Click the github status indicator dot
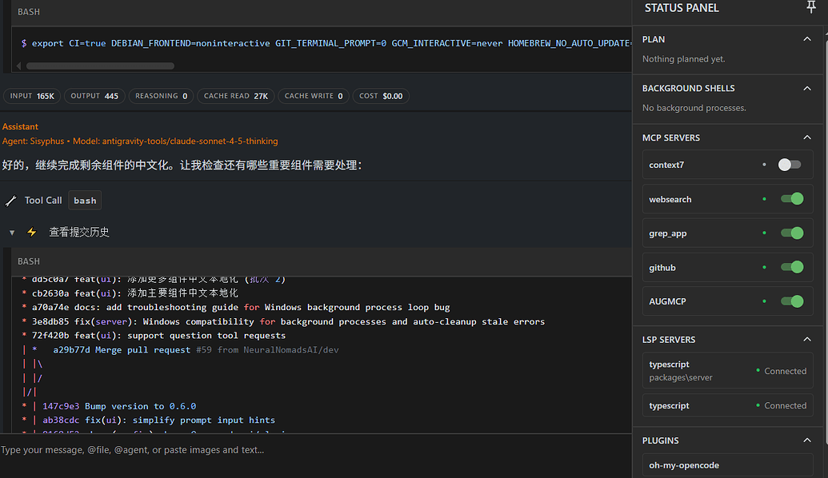 (x=764, y=267)
